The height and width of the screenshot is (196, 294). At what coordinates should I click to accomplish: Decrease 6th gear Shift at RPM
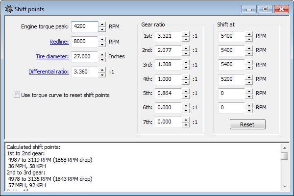[x=249, y=110]
